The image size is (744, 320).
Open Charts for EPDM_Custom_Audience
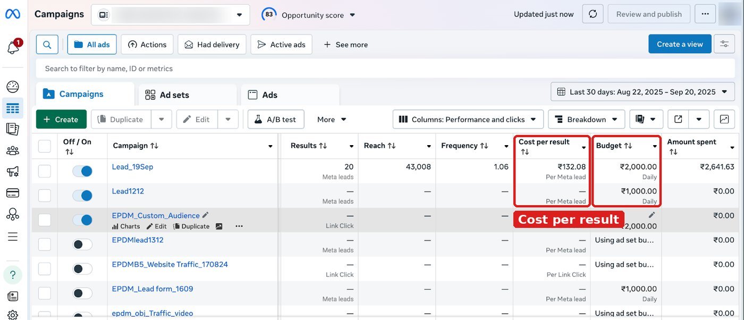126,226
